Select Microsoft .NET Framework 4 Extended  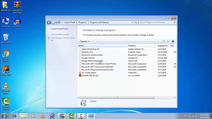pos(97,67)
